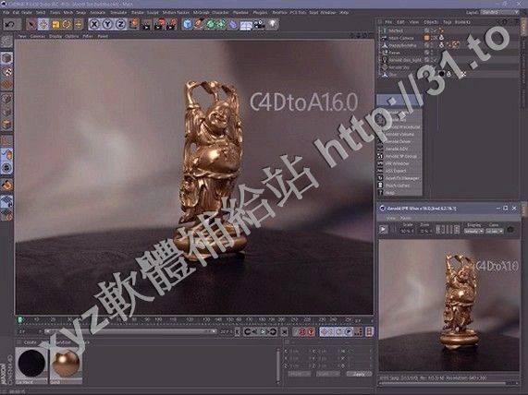The image size is (528, 395).
Task: Click the black material tag on Floor
Action: click(442, 74)
